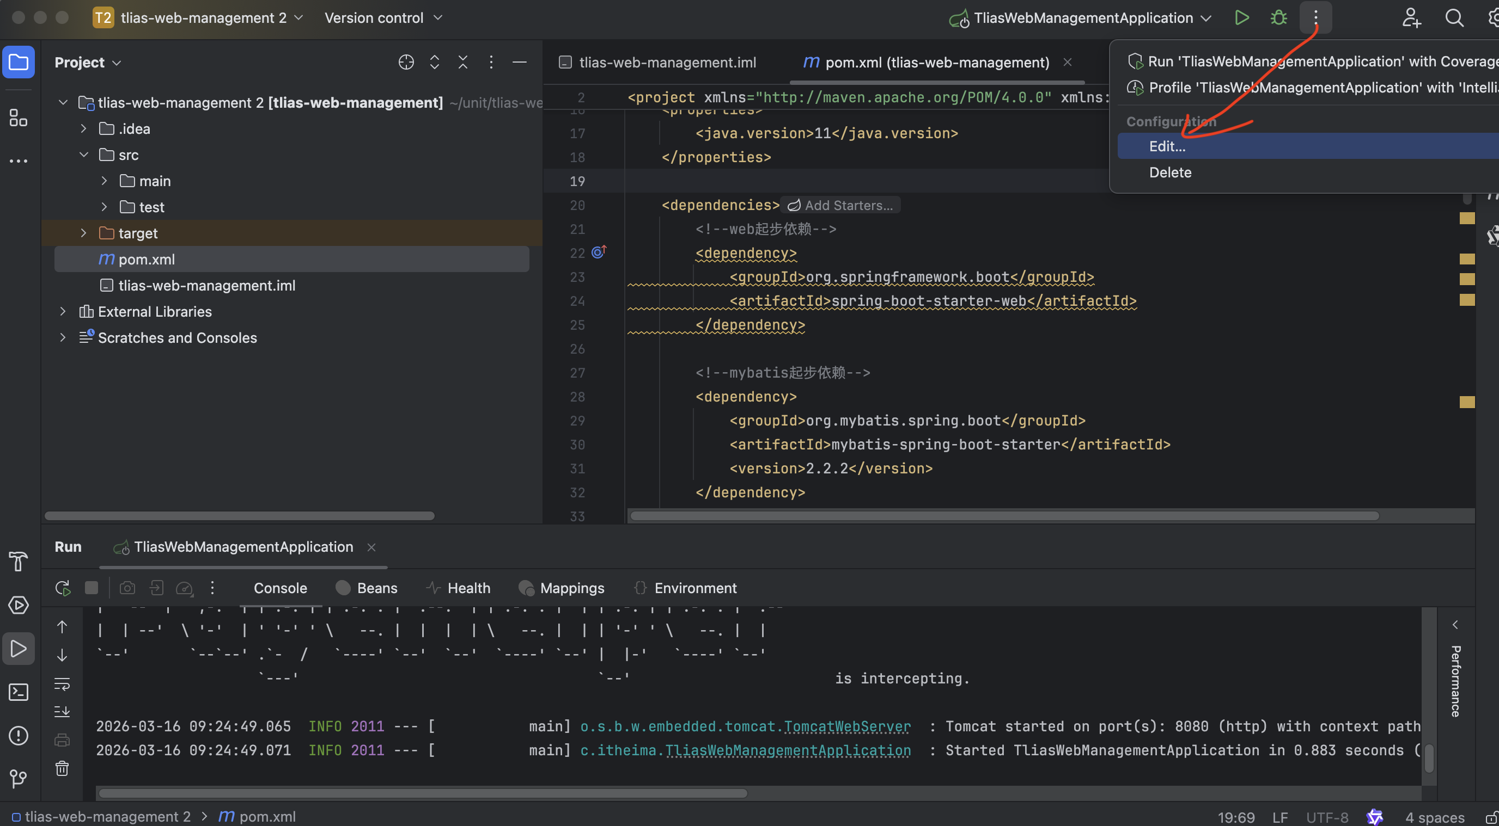
Task: Expand all in Project panel
Action: 434,62
